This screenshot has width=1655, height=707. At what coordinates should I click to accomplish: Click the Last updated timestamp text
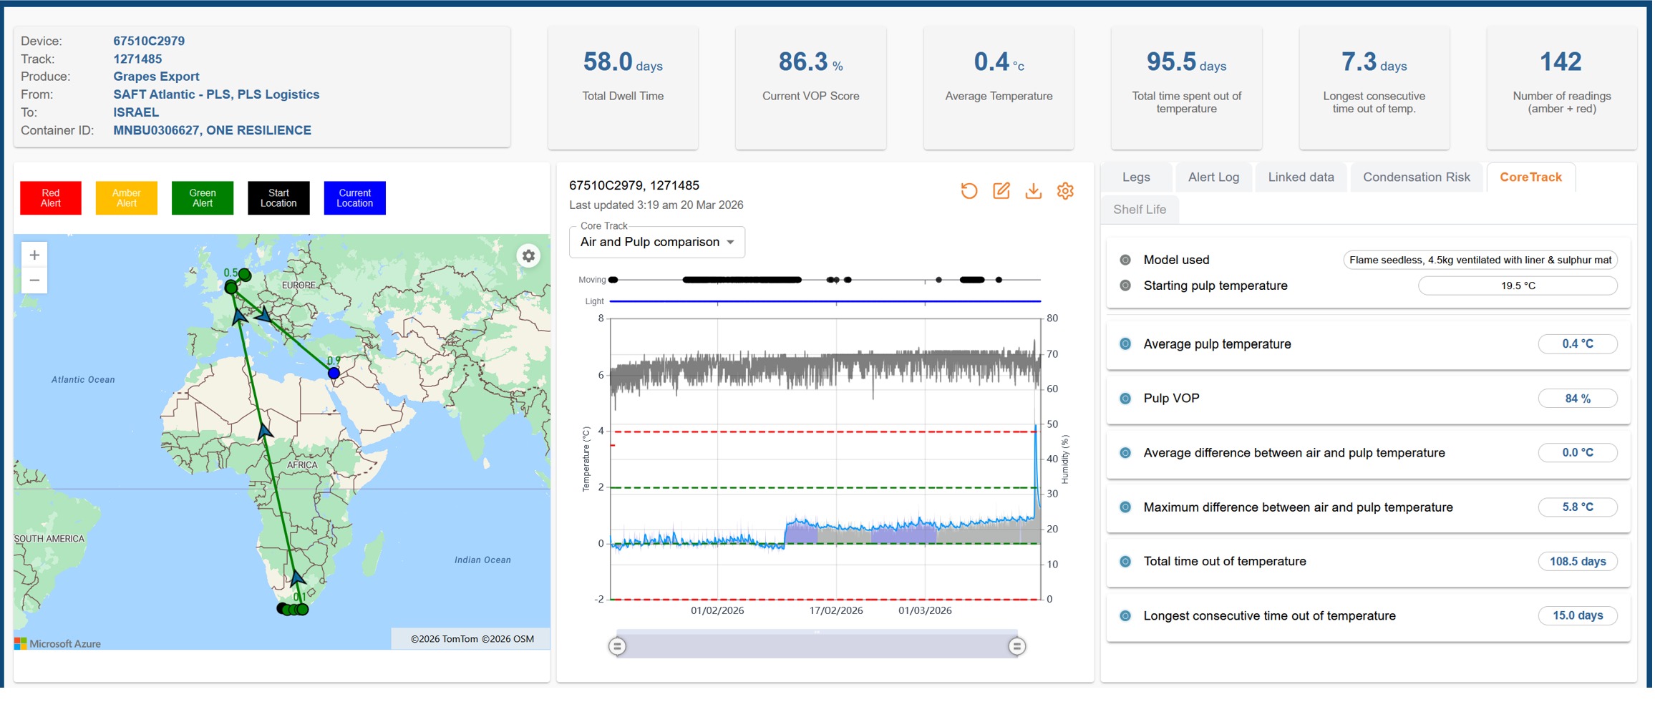tap(656, 205)
